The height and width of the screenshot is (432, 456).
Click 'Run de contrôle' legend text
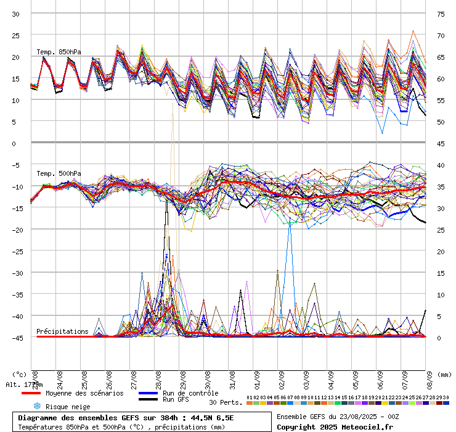tap(190, 393)
